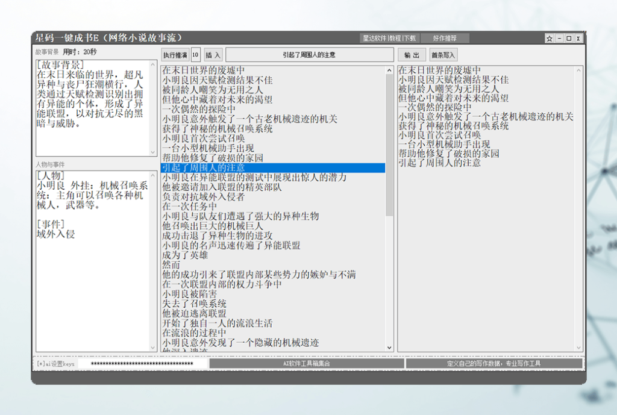The image size is (617, 415).
Task: Click the story list scroll down arrow
Action: 389,348
